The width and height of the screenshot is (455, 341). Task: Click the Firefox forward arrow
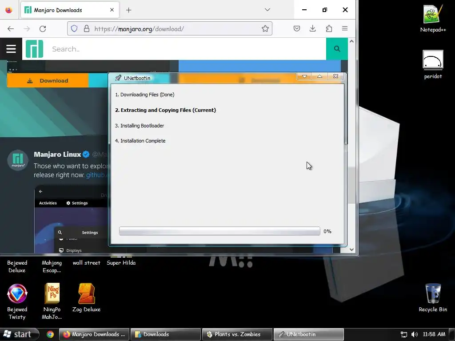point(27,29)
